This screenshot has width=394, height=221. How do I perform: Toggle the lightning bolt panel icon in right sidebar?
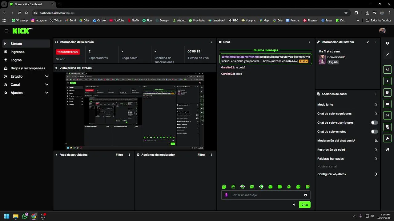point(387,81)
